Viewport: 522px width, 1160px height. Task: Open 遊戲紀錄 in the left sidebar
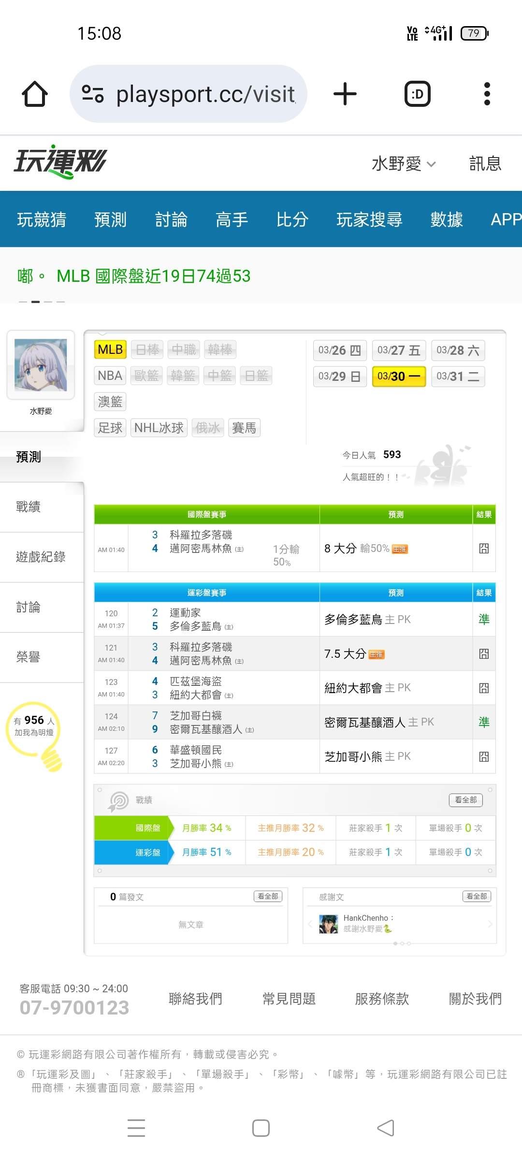pos(42,557)
